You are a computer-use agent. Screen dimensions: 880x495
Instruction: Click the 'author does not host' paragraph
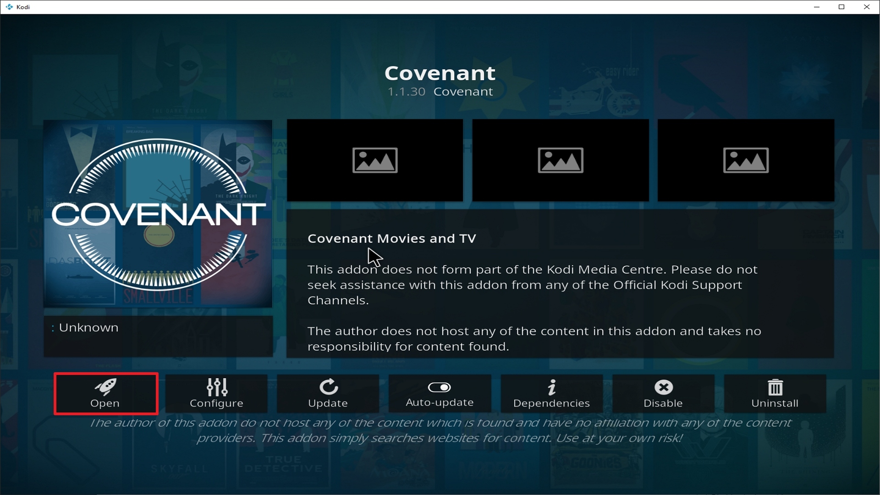tap(534, 339)
